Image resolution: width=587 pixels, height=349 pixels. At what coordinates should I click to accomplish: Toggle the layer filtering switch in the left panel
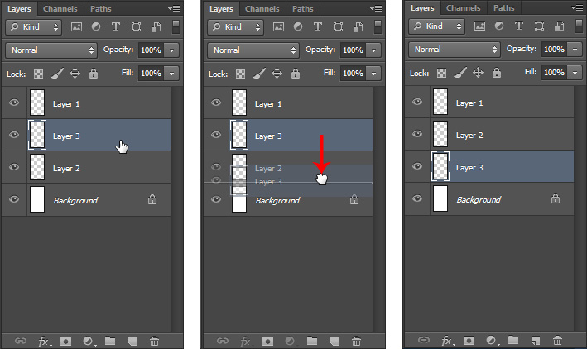pyautogui.click(x=176, y=27)
